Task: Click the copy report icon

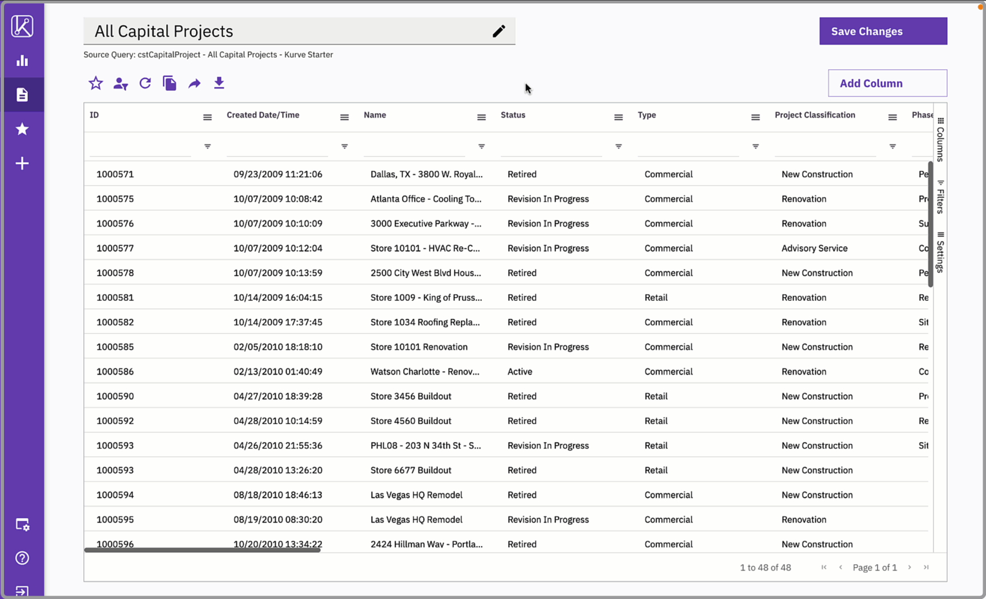Action: tap(170, 83)
